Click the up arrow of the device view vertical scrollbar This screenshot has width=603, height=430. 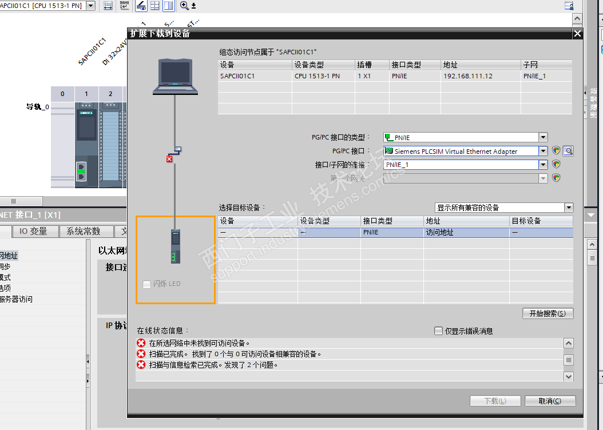pyautogui.click(x=577, y=18)
